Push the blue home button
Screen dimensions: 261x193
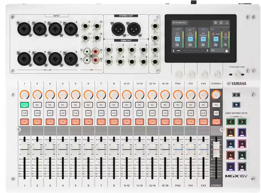(236, 105)
